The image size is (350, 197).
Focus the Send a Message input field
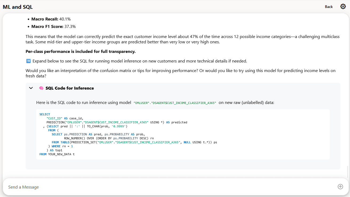[171, 187]
